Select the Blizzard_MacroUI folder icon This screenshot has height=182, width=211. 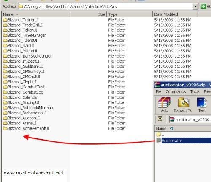coord(5,51)
